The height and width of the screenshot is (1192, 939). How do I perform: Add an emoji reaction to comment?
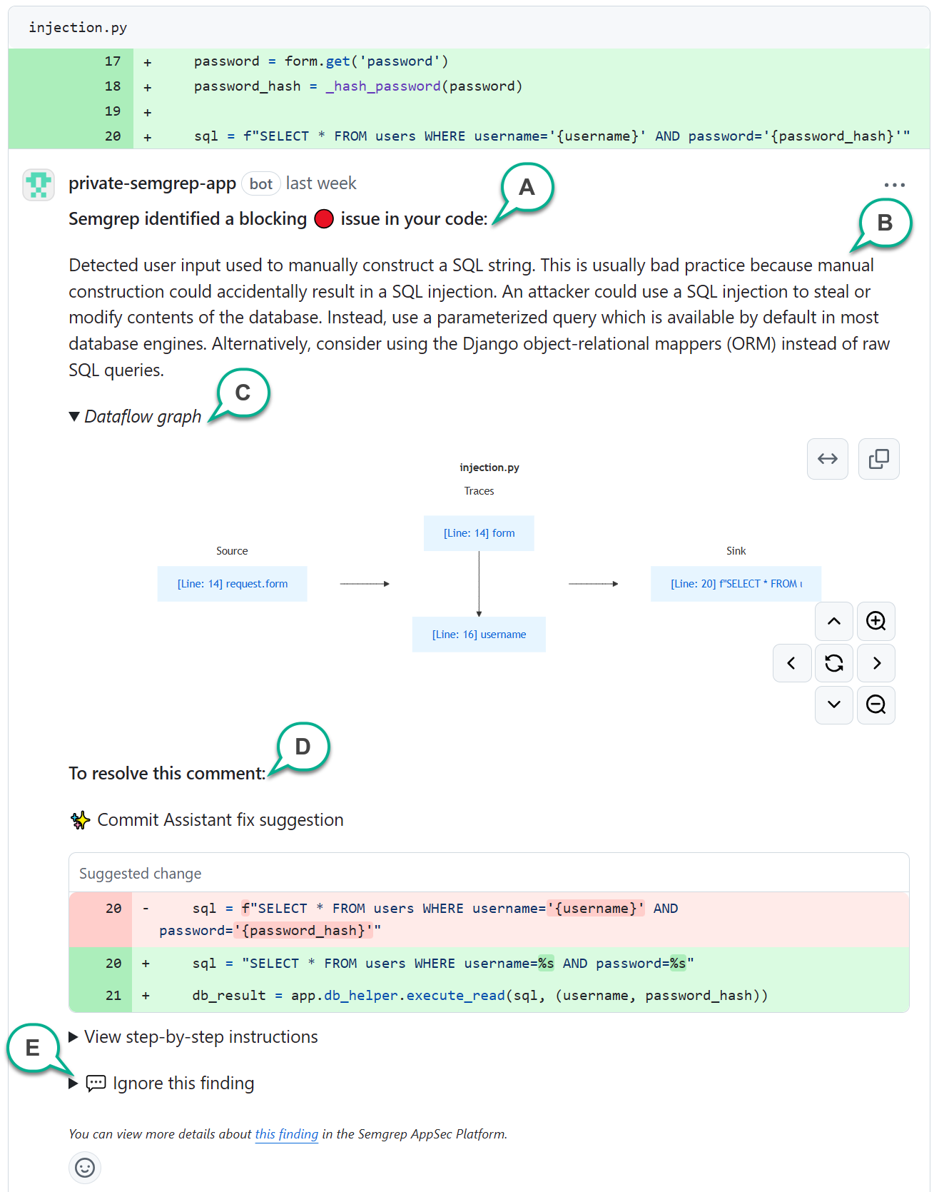pos(85,1168)
